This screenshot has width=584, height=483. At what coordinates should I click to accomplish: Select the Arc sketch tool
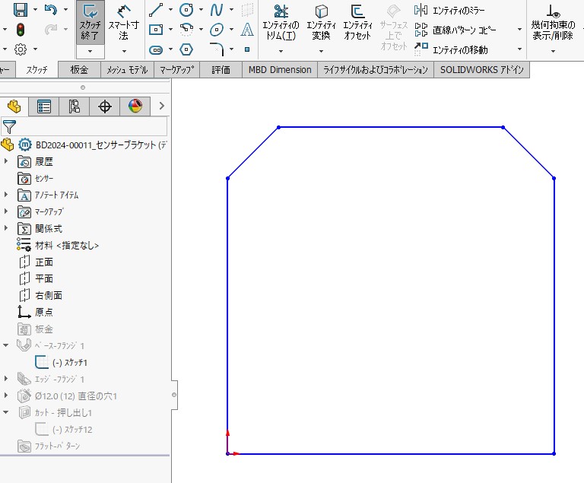[186, 30]
